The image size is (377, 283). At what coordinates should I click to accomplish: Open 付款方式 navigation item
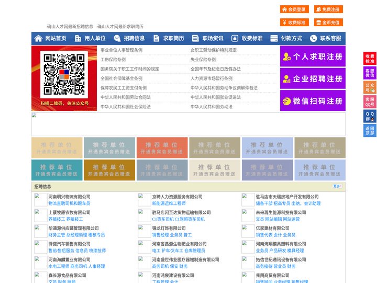[x=292, y=38]
